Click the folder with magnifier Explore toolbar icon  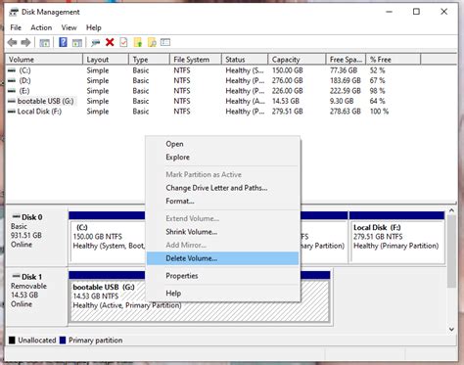click(x=152, y=42)
